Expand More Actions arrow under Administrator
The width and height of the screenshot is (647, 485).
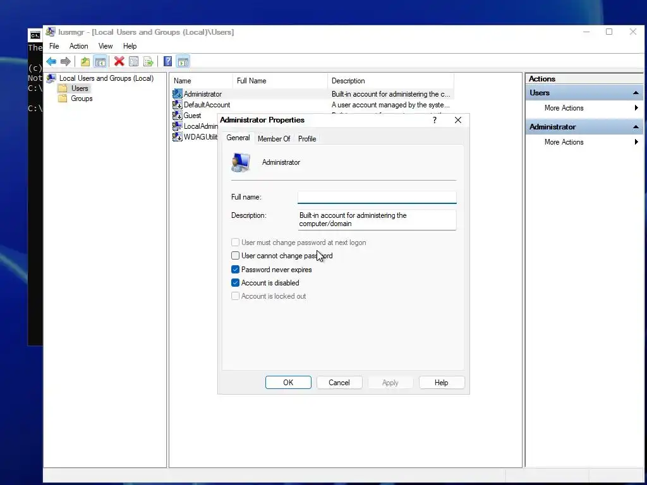point(636,142)
